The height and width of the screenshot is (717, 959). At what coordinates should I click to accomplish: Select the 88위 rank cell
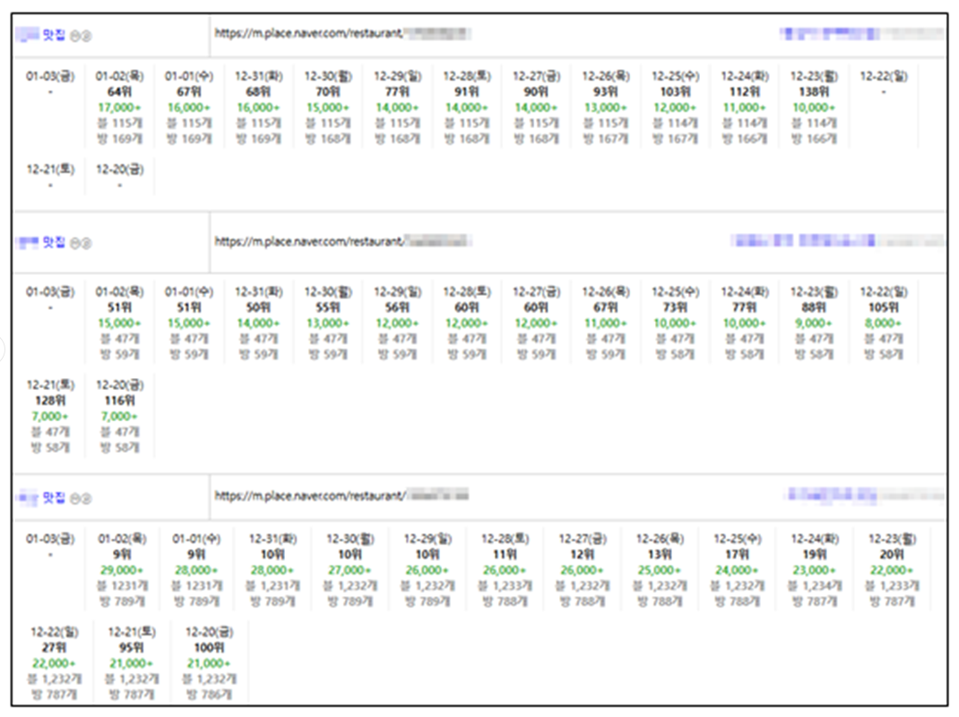(x=814, y=307)
